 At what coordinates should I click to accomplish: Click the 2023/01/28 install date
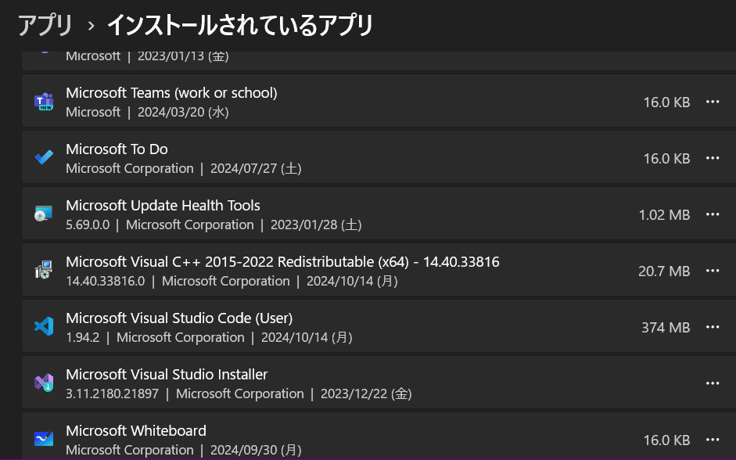[x=316, y=225]
